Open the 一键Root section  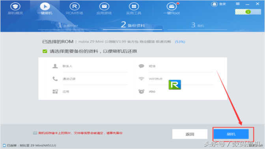pos(172,8)
